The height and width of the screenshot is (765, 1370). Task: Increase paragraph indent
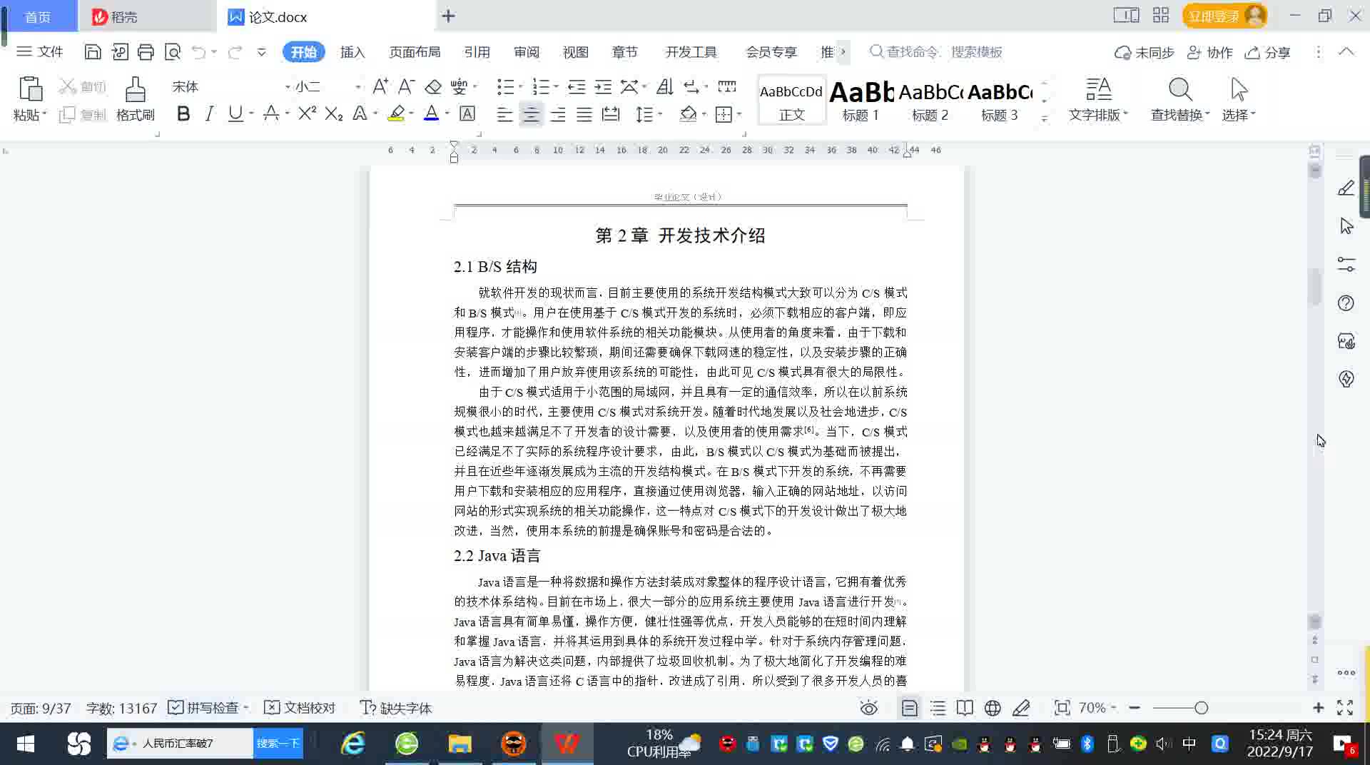[603, 87]
